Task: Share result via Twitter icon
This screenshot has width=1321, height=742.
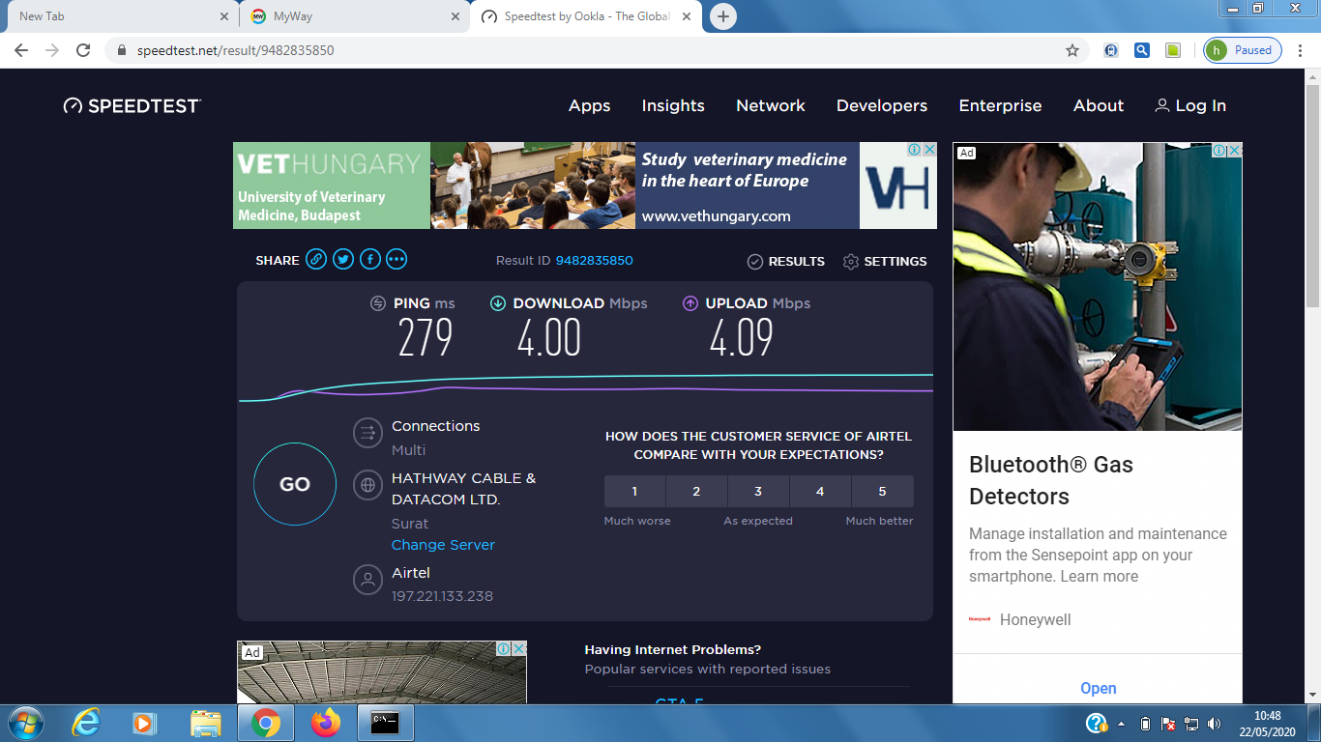Action: tap(343, 260)
